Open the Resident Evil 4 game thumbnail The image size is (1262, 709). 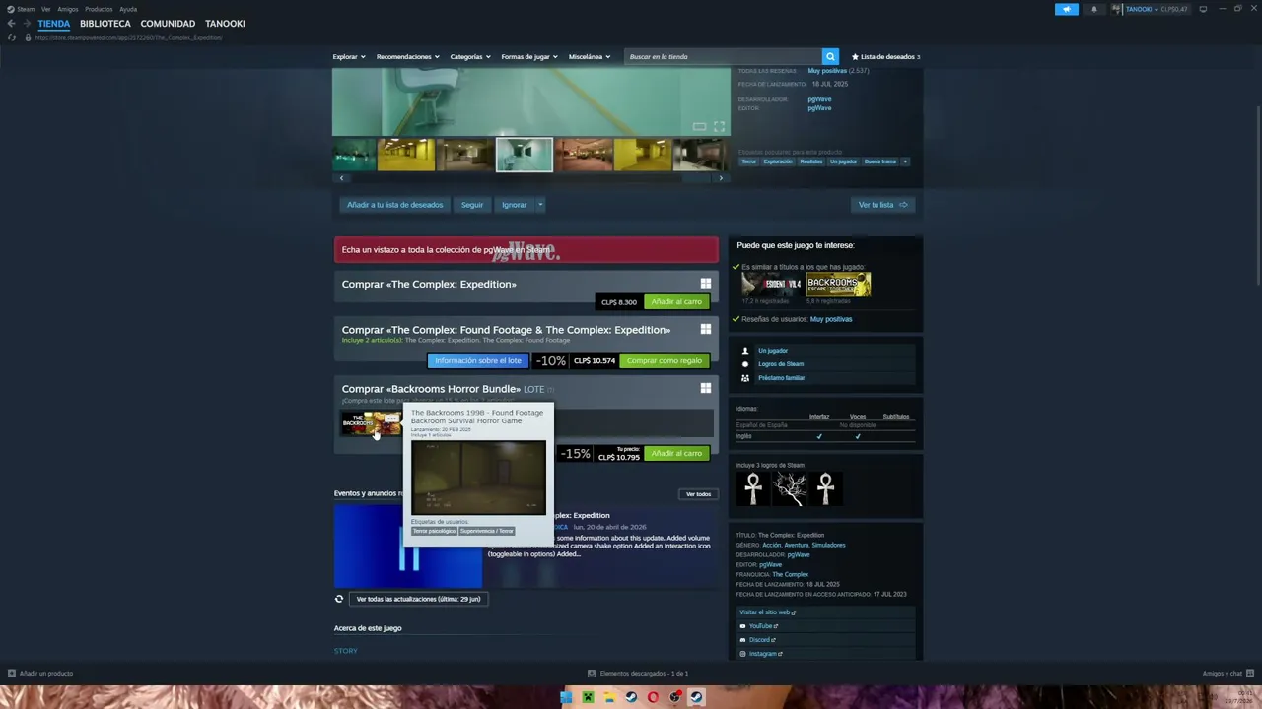pos(772,285)
